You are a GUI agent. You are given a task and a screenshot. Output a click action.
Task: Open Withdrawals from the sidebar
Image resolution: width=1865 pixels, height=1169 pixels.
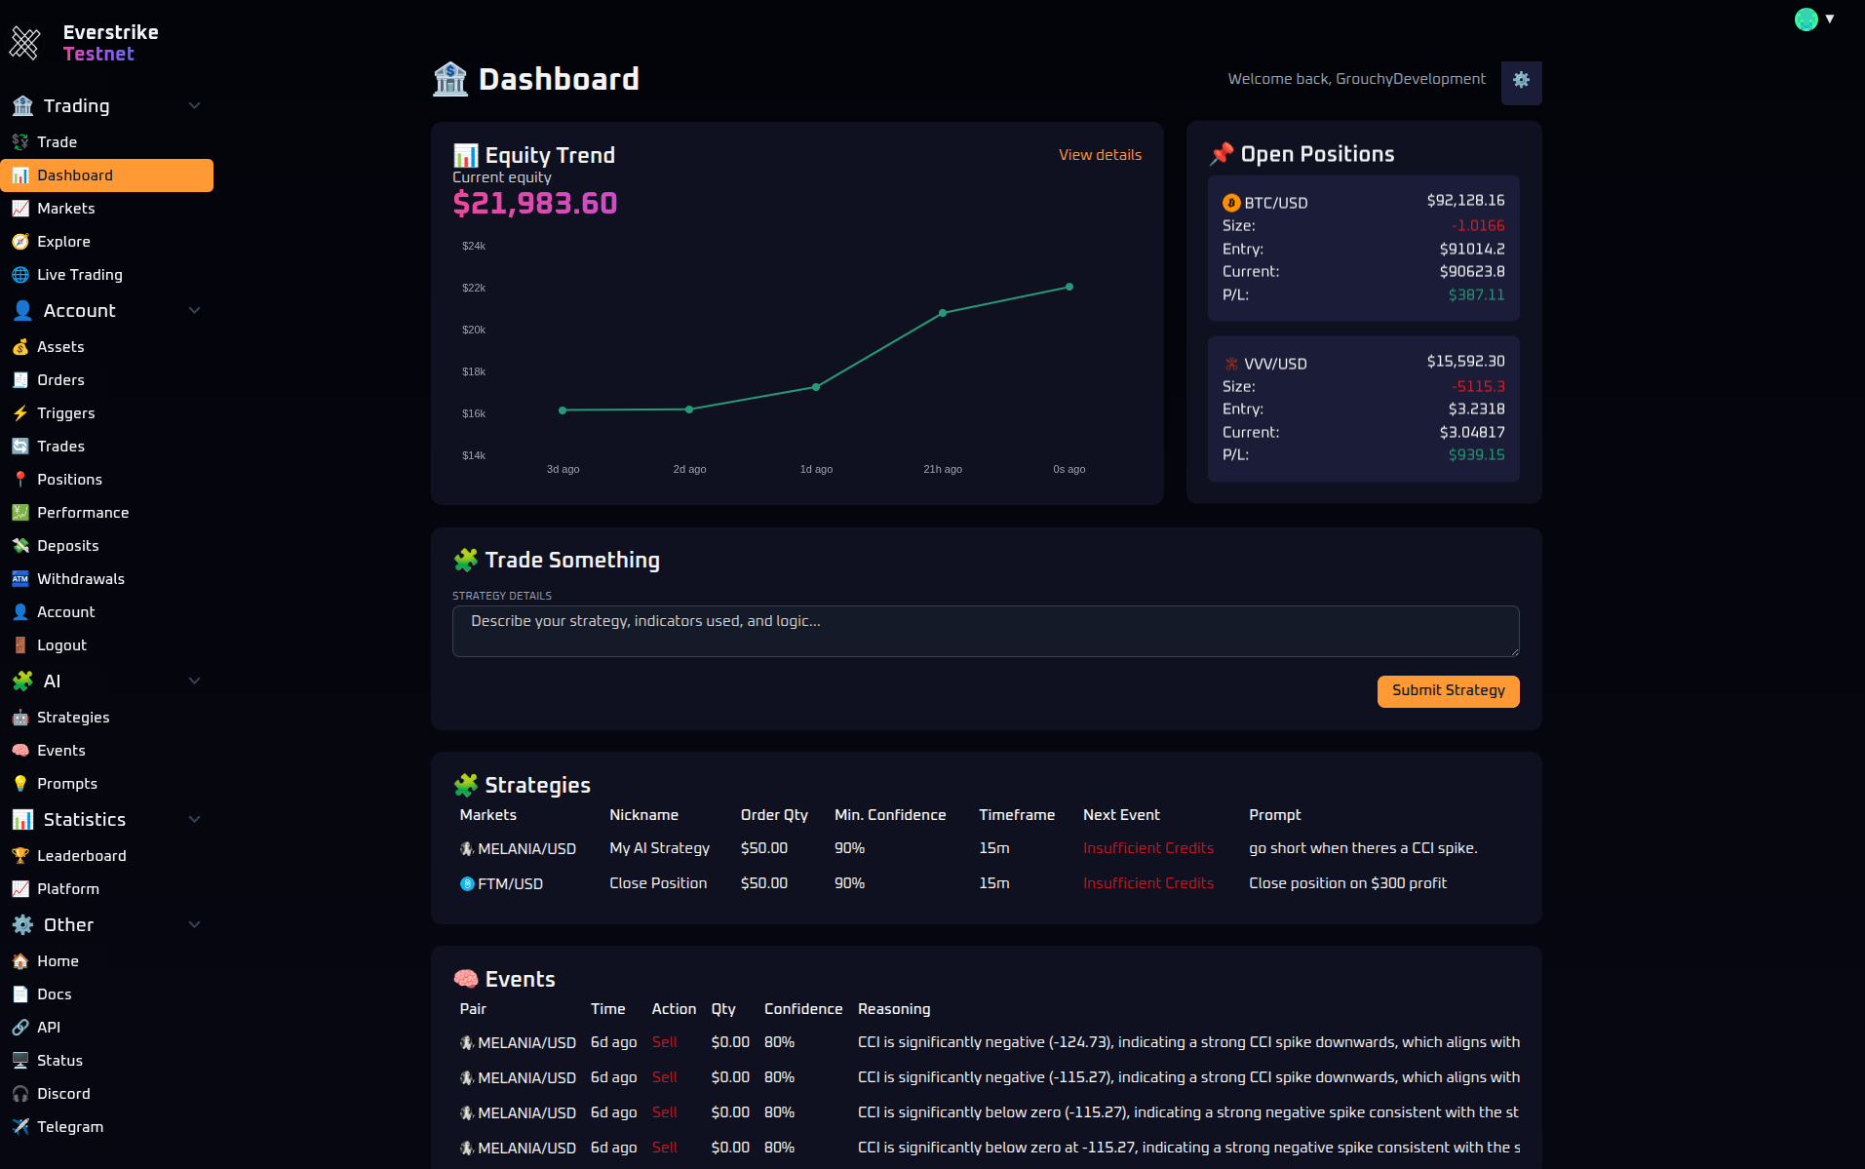80,579
